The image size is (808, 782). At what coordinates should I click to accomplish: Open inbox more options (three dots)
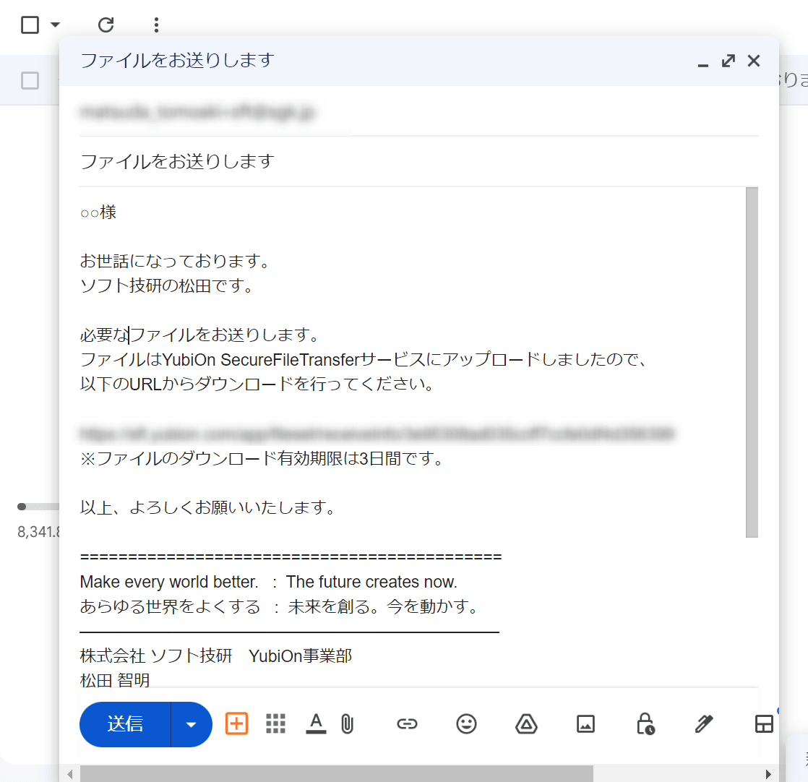pos(156,25)
